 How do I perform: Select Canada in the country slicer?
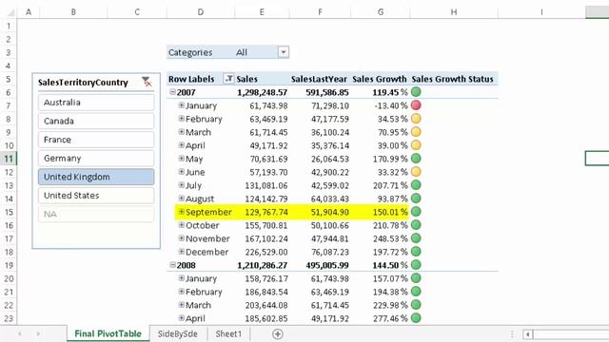click(96, 121)
